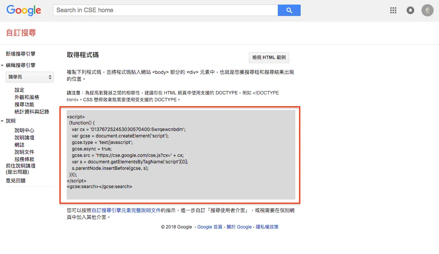Open 自訂搜尋引擎元素完整說明文件 link
The height and width of the screenshot is (254, 439).
pyautogui.click(x=126, y=210)
